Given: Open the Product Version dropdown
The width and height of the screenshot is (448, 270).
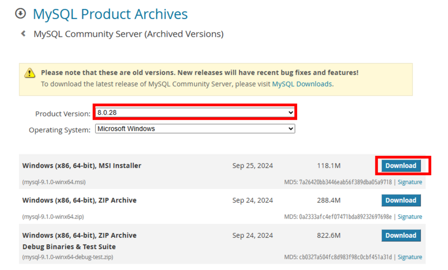Looking at the screenshot, I should tap(195, 113).
